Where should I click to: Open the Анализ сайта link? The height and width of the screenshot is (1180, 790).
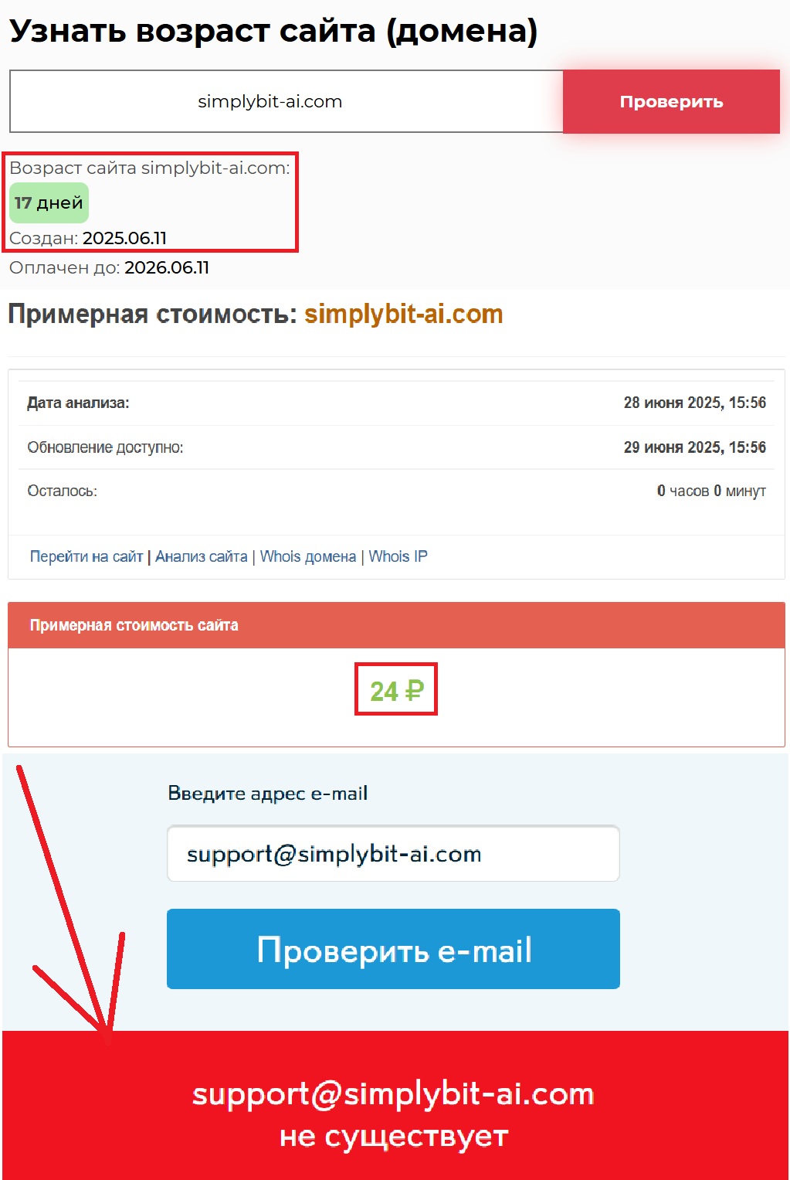pyautogui.click(x=202, y=556)
